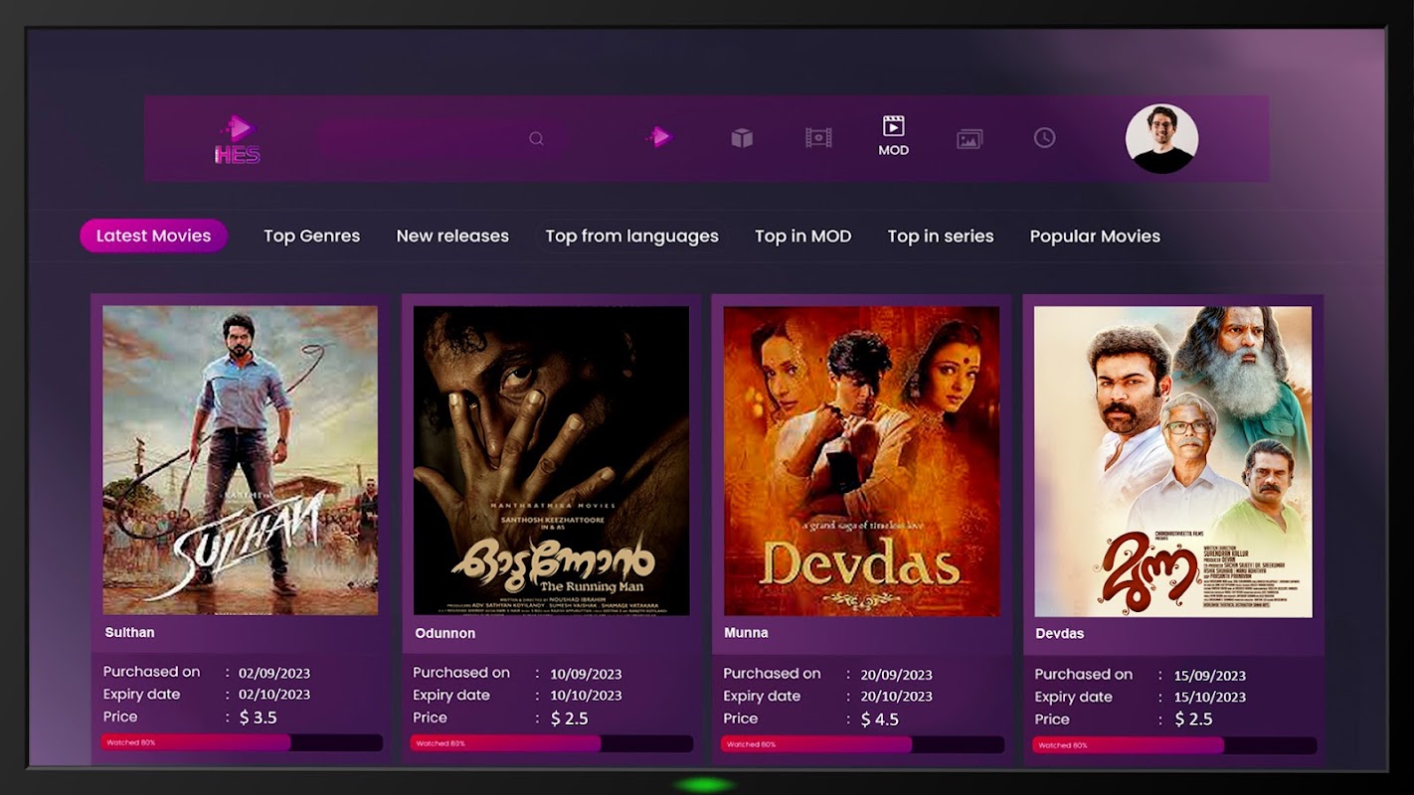1414x795 pixels.
Task: Click the 'Odunnon' card title
Action: [444, 633]
